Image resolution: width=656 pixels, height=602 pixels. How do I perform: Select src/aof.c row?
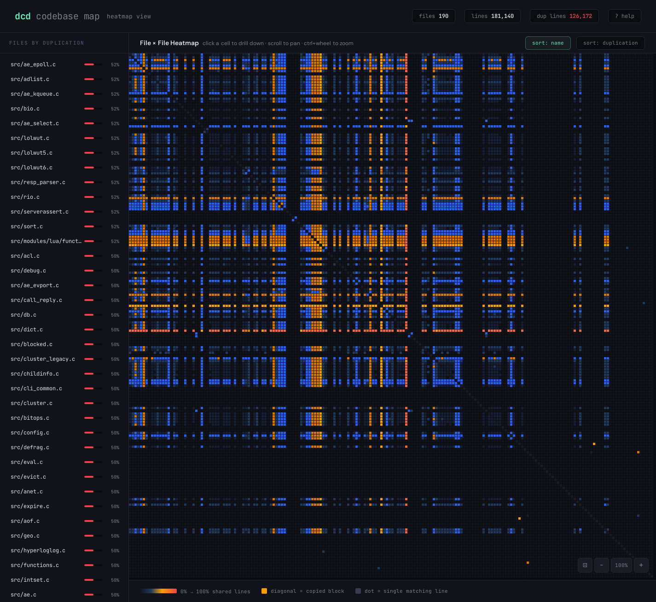click(64, 521)
